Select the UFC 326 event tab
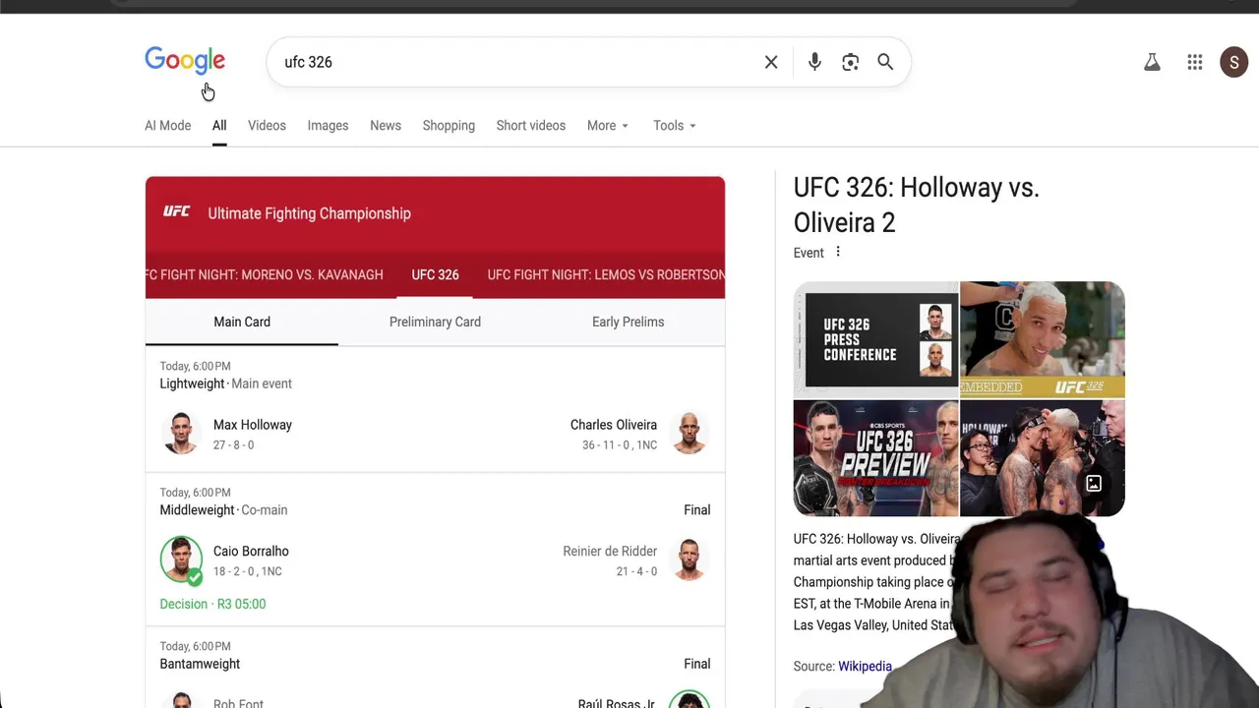Image resolution: width=1259 pixels, height=708 pixels. point(435,274)
